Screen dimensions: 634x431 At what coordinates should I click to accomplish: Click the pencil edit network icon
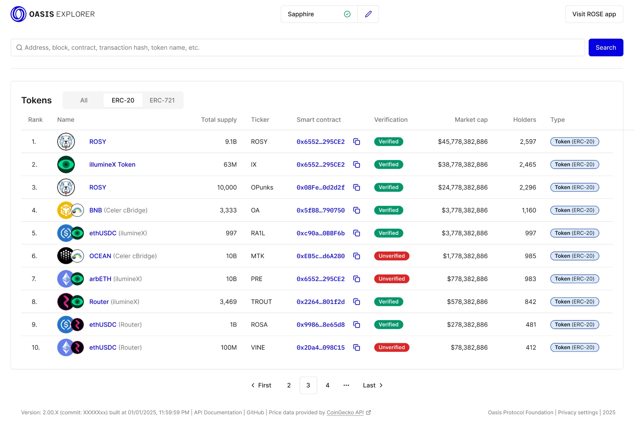click(x=368, y=14)
